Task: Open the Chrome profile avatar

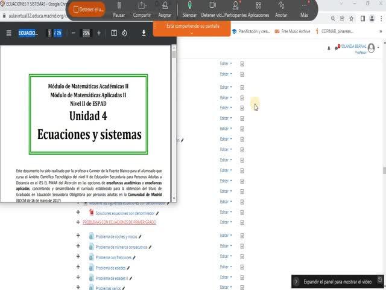Action: click(x=372, y=19)
